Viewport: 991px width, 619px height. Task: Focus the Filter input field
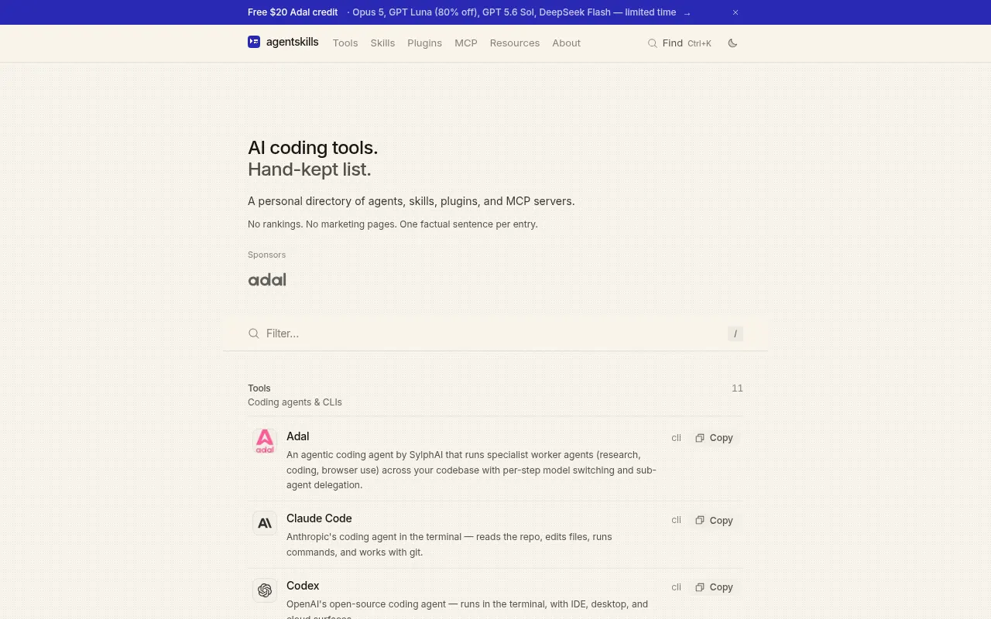point(495,333)
